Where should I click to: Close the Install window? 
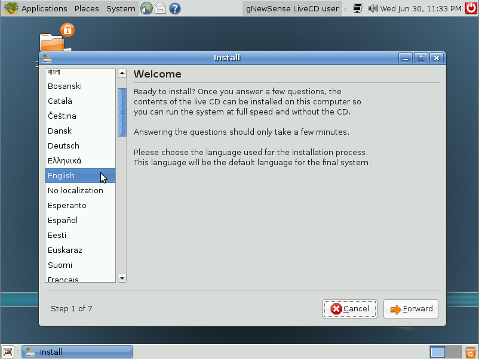point(437,58)
